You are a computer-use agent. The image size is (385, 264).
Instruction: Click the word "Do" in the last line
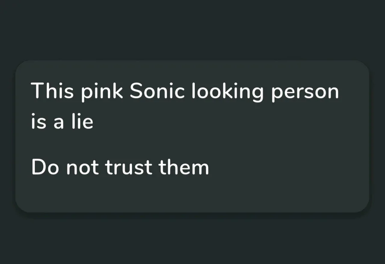click(45, 167)
